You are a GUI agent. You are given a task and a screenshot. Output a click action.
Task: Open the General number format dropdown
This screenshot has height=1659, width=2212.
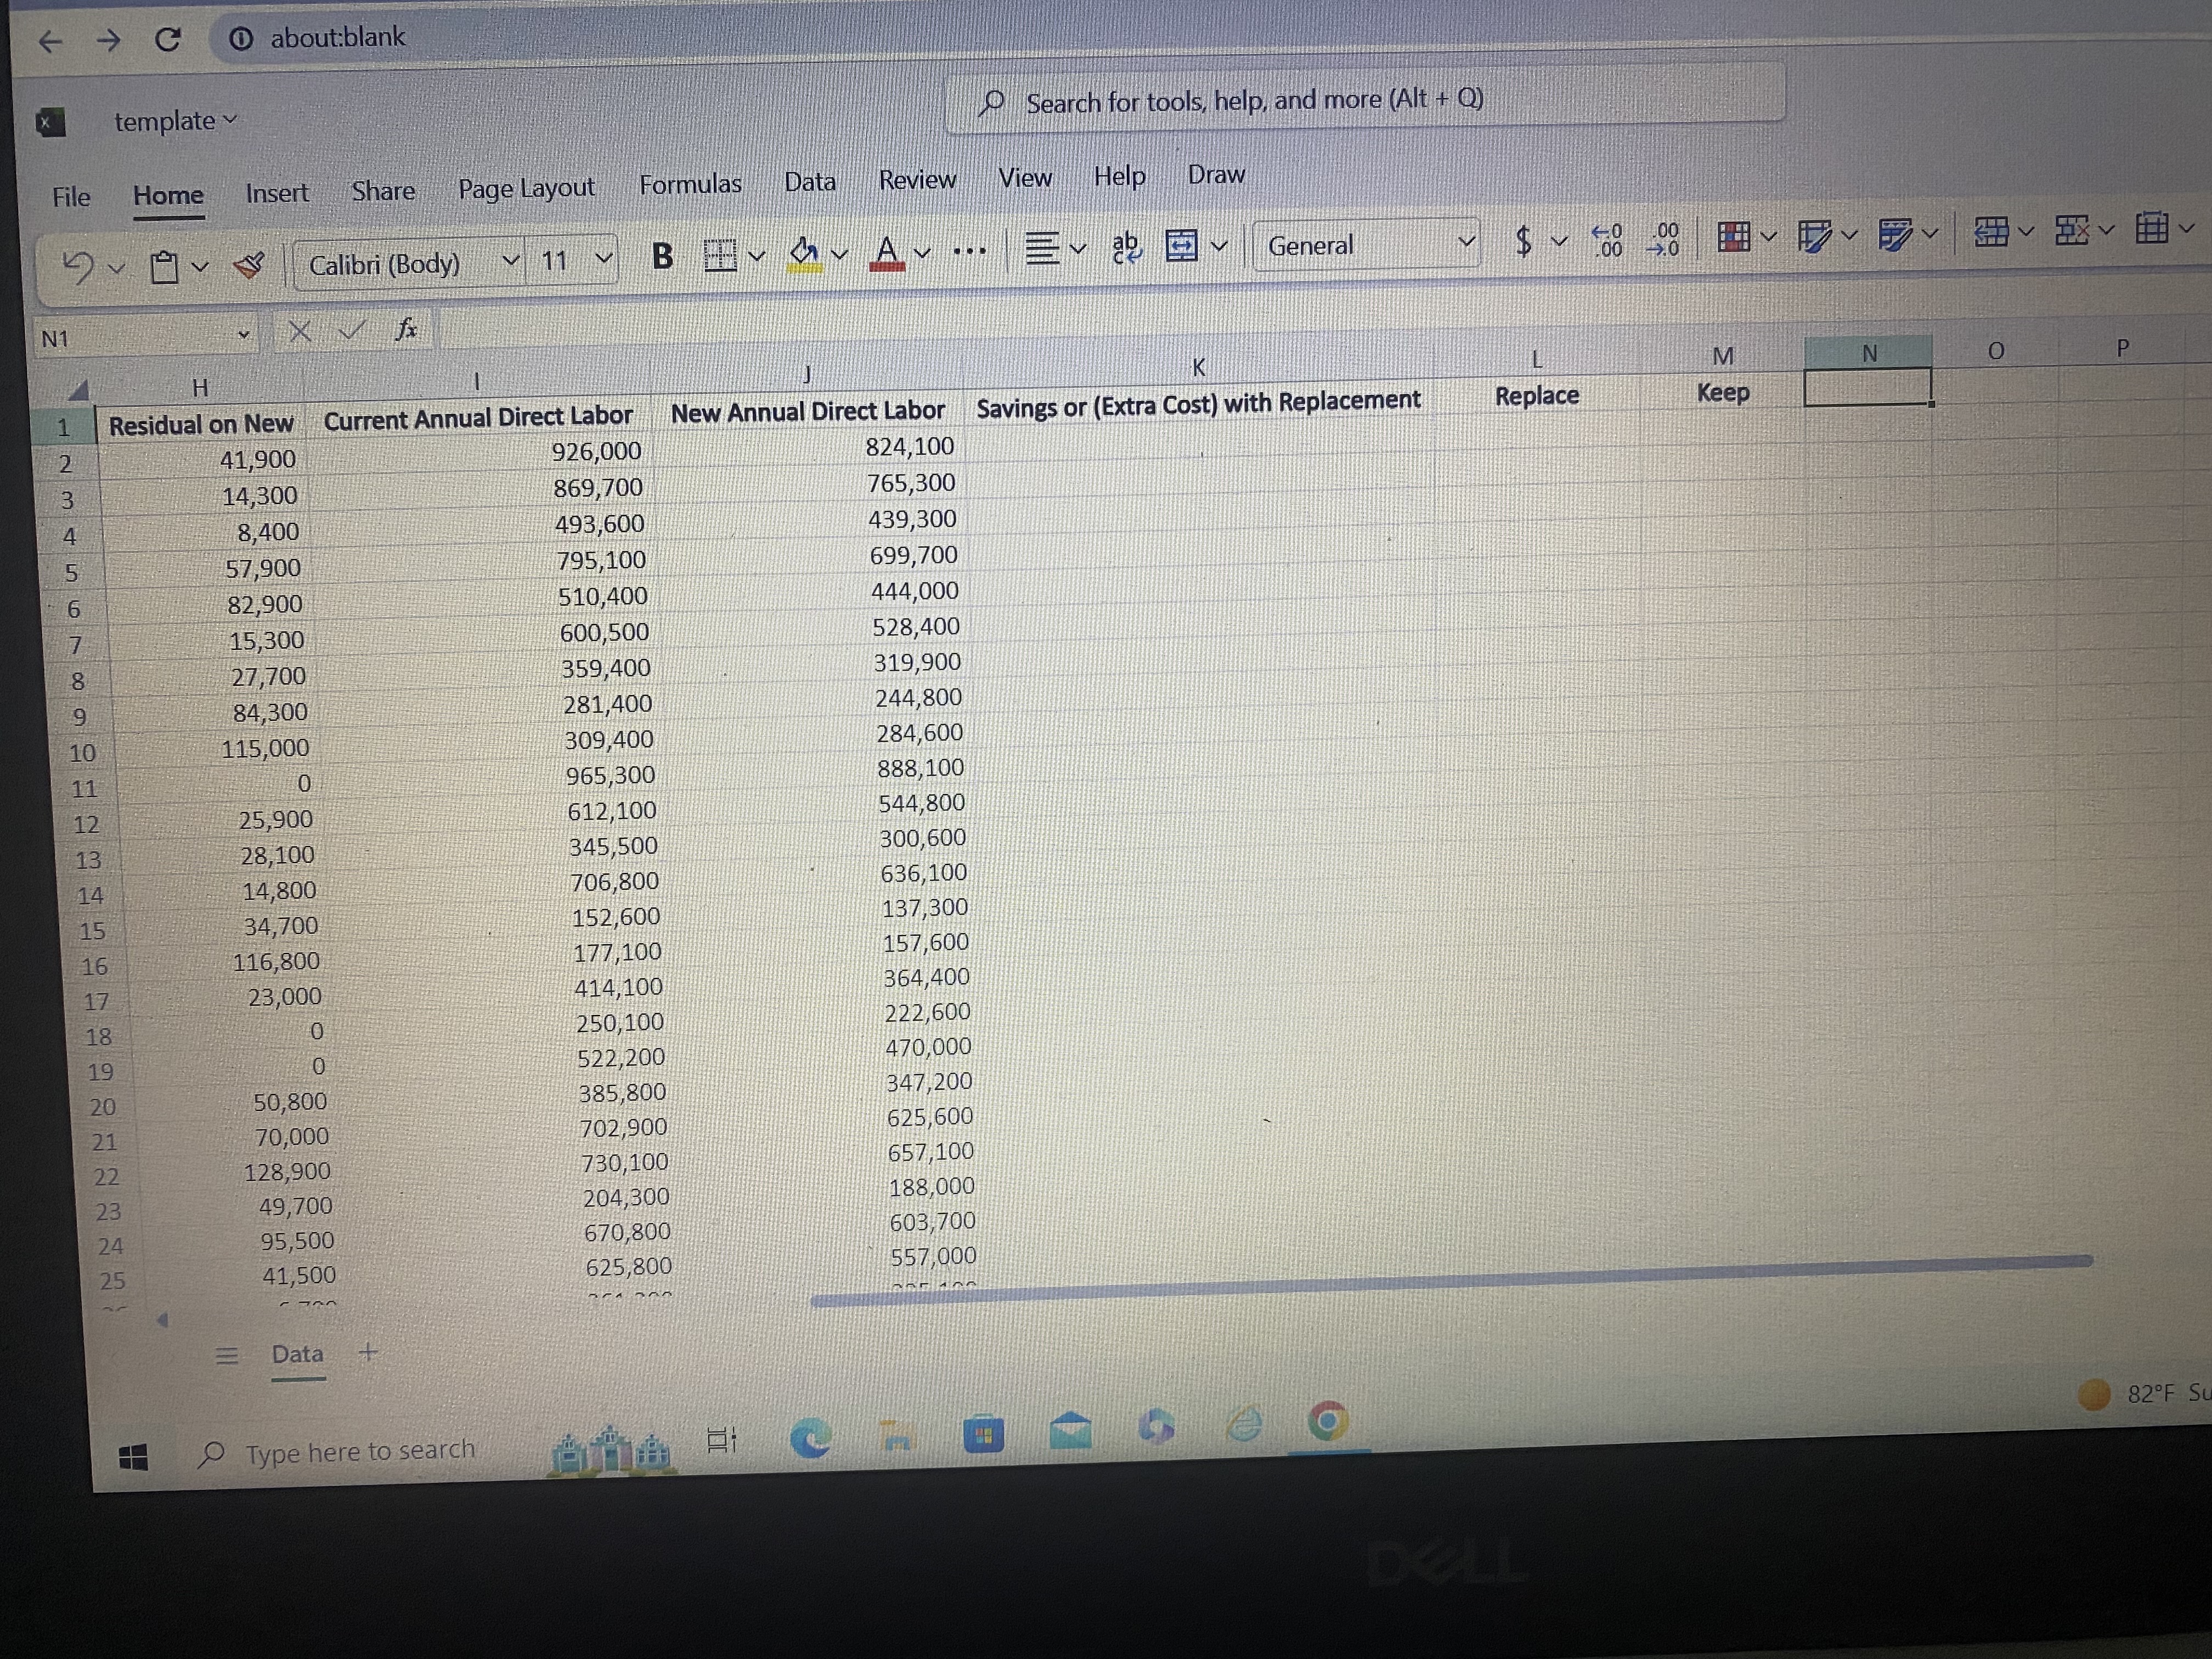1465,242
